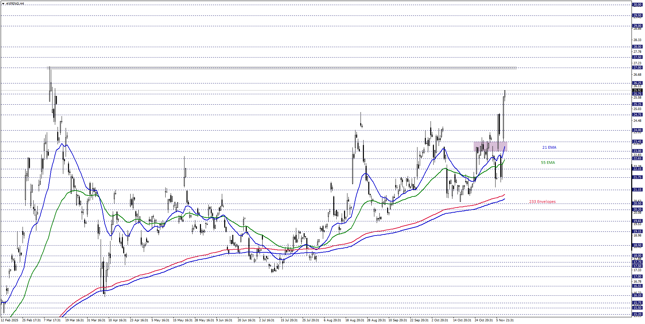Click the 17.00 price level tag
645x324 pixels.
tap(637, 277)
